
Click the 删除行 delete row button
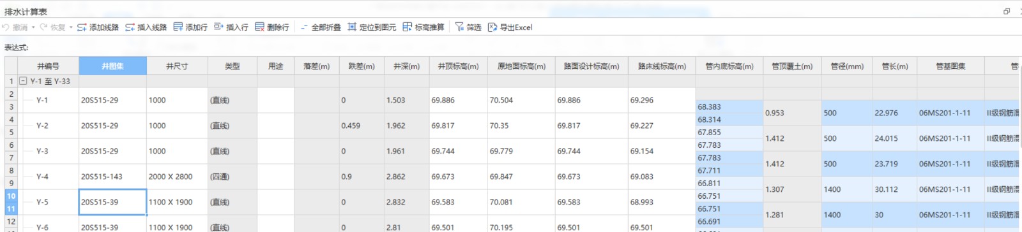tap(271, 27)
